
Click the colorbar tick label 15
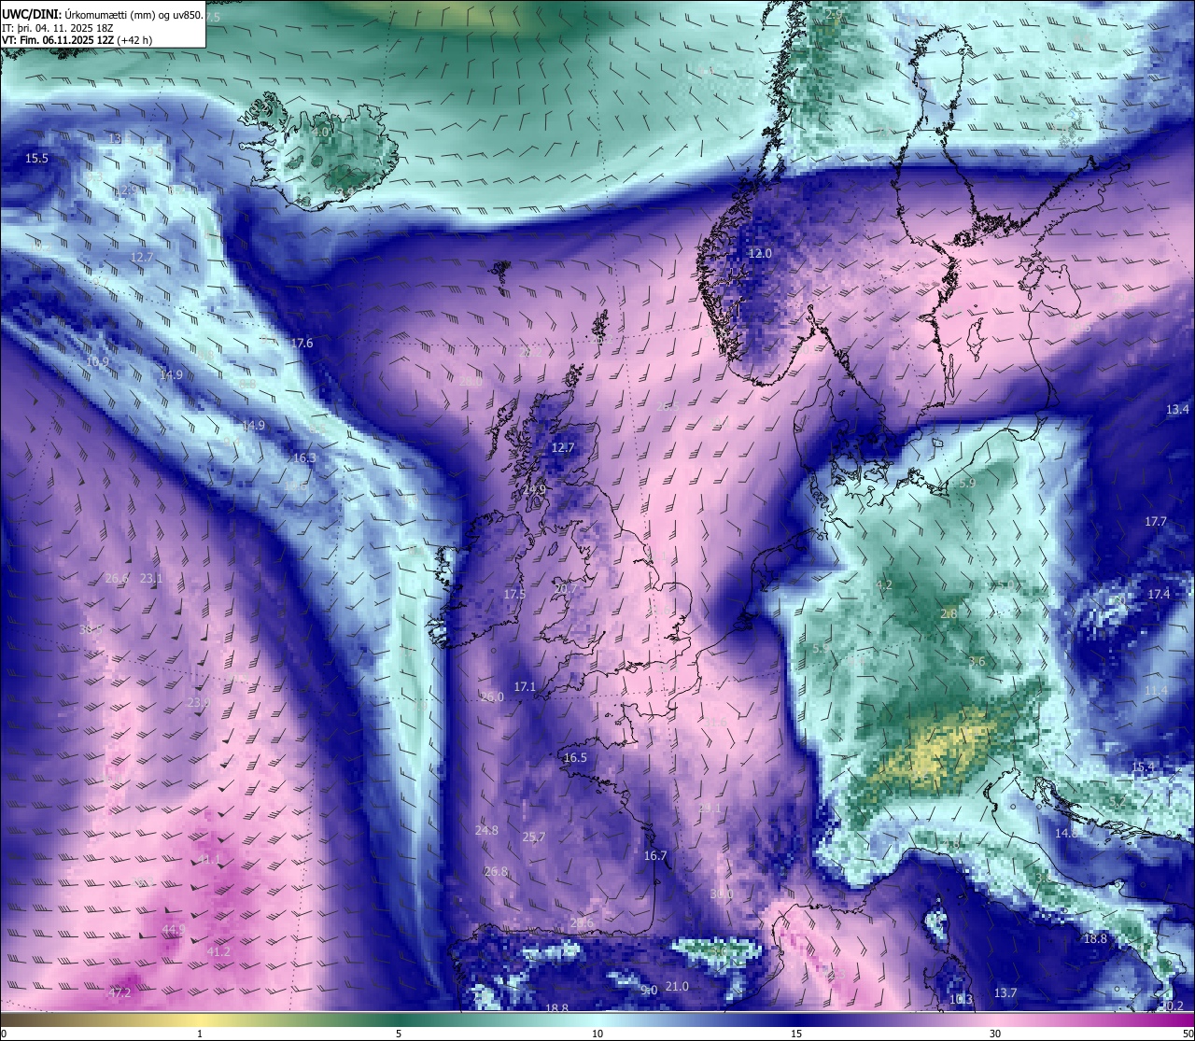click(796, 1034)
